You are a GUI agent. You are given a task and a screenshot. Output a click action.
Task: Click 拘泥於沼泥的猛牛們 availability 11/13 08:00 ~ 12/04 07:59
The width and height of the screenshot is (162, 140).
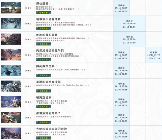[x=154, y=55]
